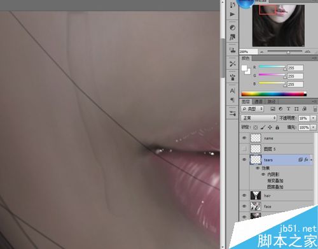318x249 pixels.
Task: Pick a color from the spectrum ramp
Action: (x=274, y=94)
